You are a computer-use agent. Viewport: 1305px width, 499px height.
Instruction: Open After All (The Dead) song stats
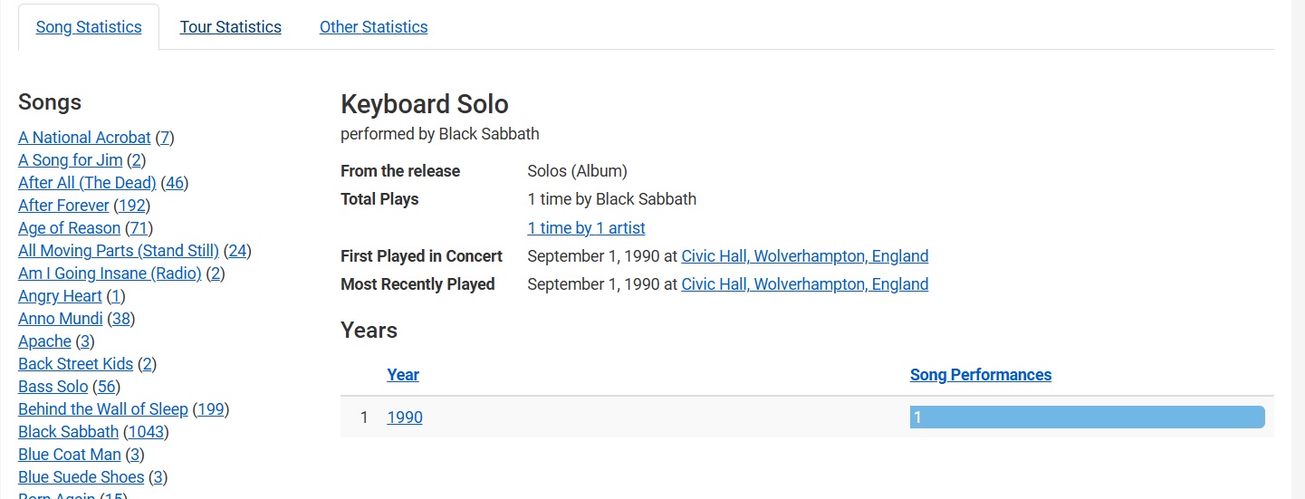coord(87,183)
